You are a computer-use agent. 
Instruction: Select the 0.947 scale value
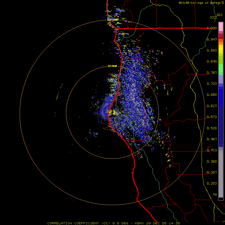click(x=212, y=39)
